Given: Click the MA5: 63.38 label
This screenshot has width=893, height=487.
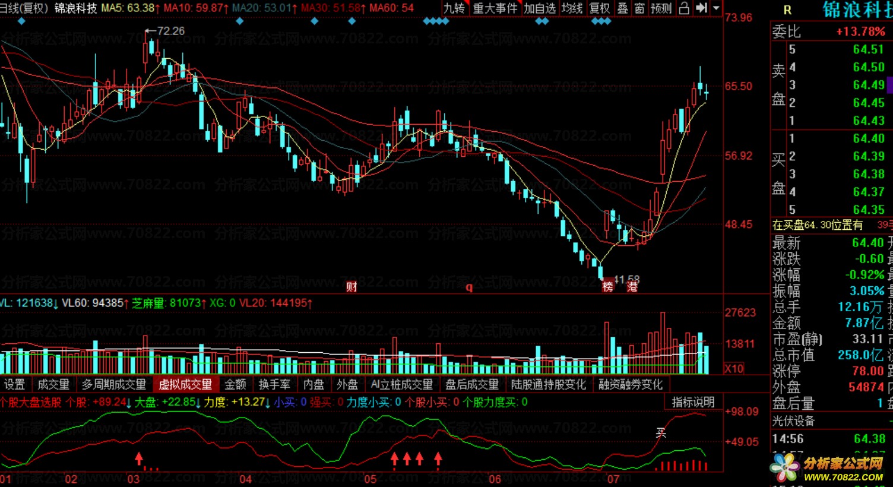Looking at the screenshot, I should (131, 8).
